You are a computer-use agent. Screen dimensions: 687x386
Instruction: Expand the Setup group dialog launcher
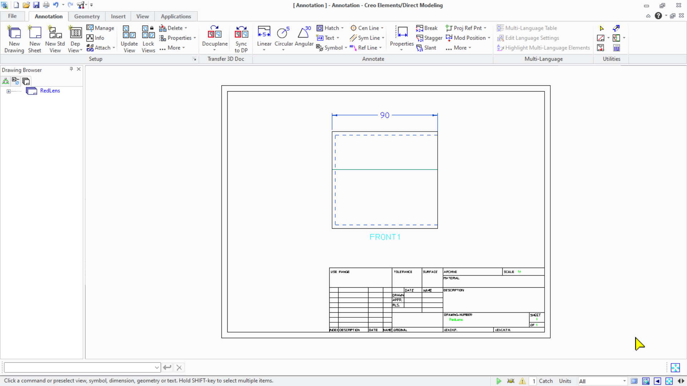[x=195, y=59]
